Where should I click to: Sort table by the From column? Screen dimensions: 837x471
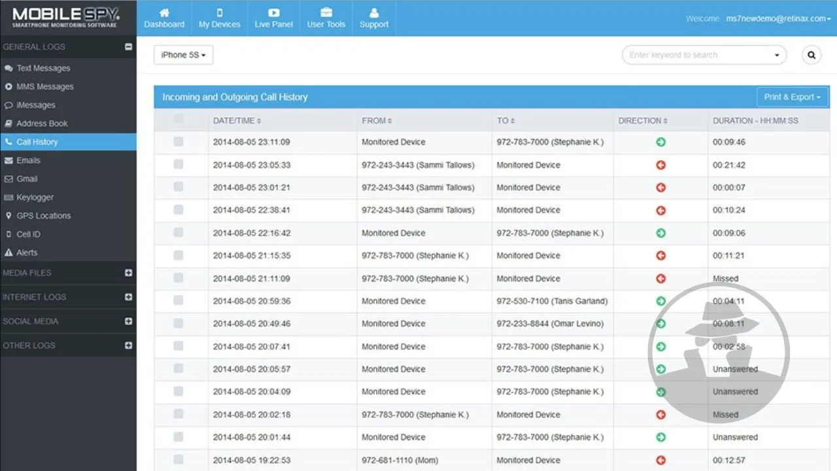point(377,120)
